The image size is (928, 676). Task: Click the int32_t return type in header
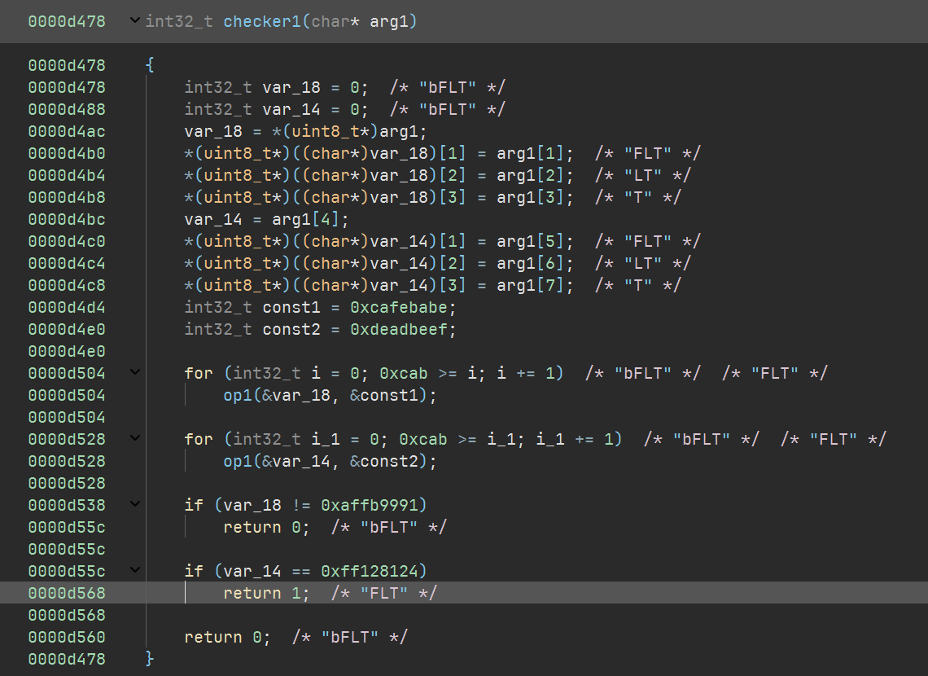click(179, 21)
